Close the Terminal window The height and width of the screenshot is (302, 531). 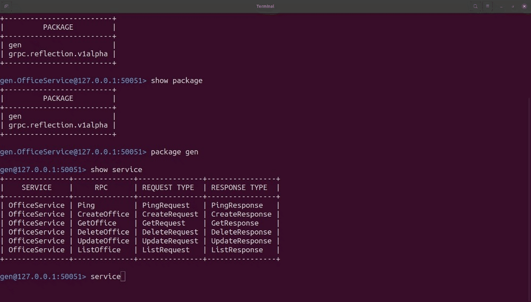(x=524, y=6)
